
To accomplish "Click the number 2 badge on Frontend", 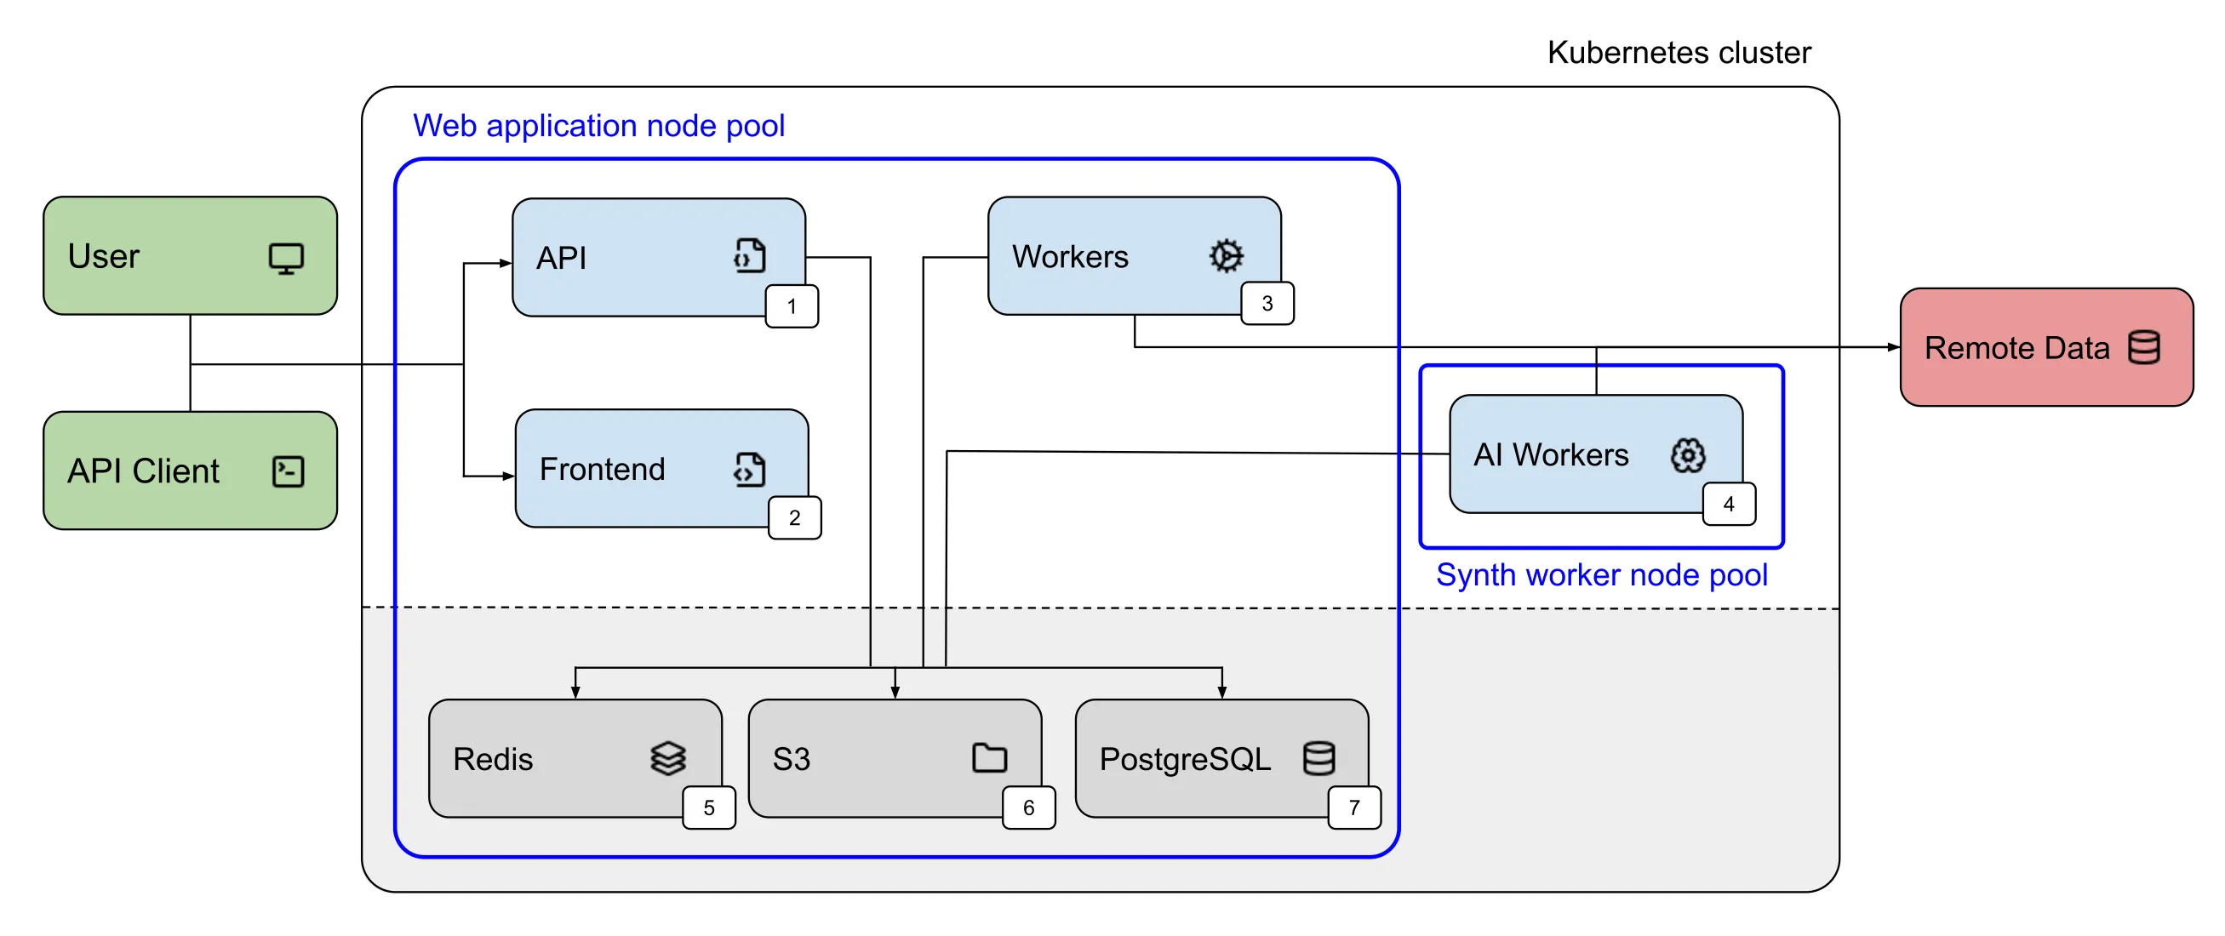I will pyautogui.click(x=794, y=519).
